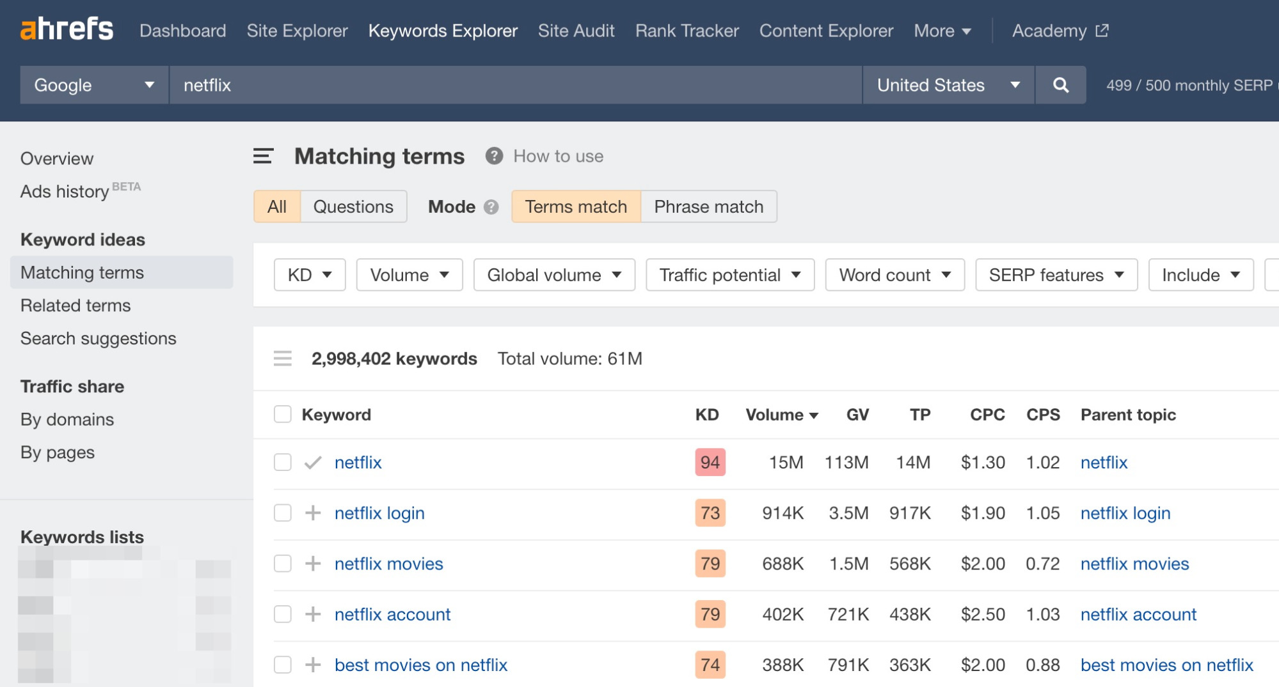Open Traffic share By pages
Viewport: 1279px width, 687px height.
tap(58, 452)
